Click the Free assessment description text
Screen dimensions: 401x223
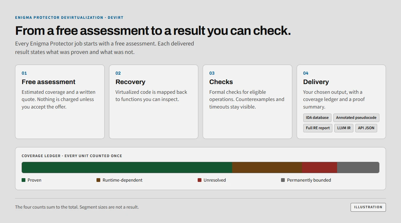pyautogui.click(x=59, y=99)
